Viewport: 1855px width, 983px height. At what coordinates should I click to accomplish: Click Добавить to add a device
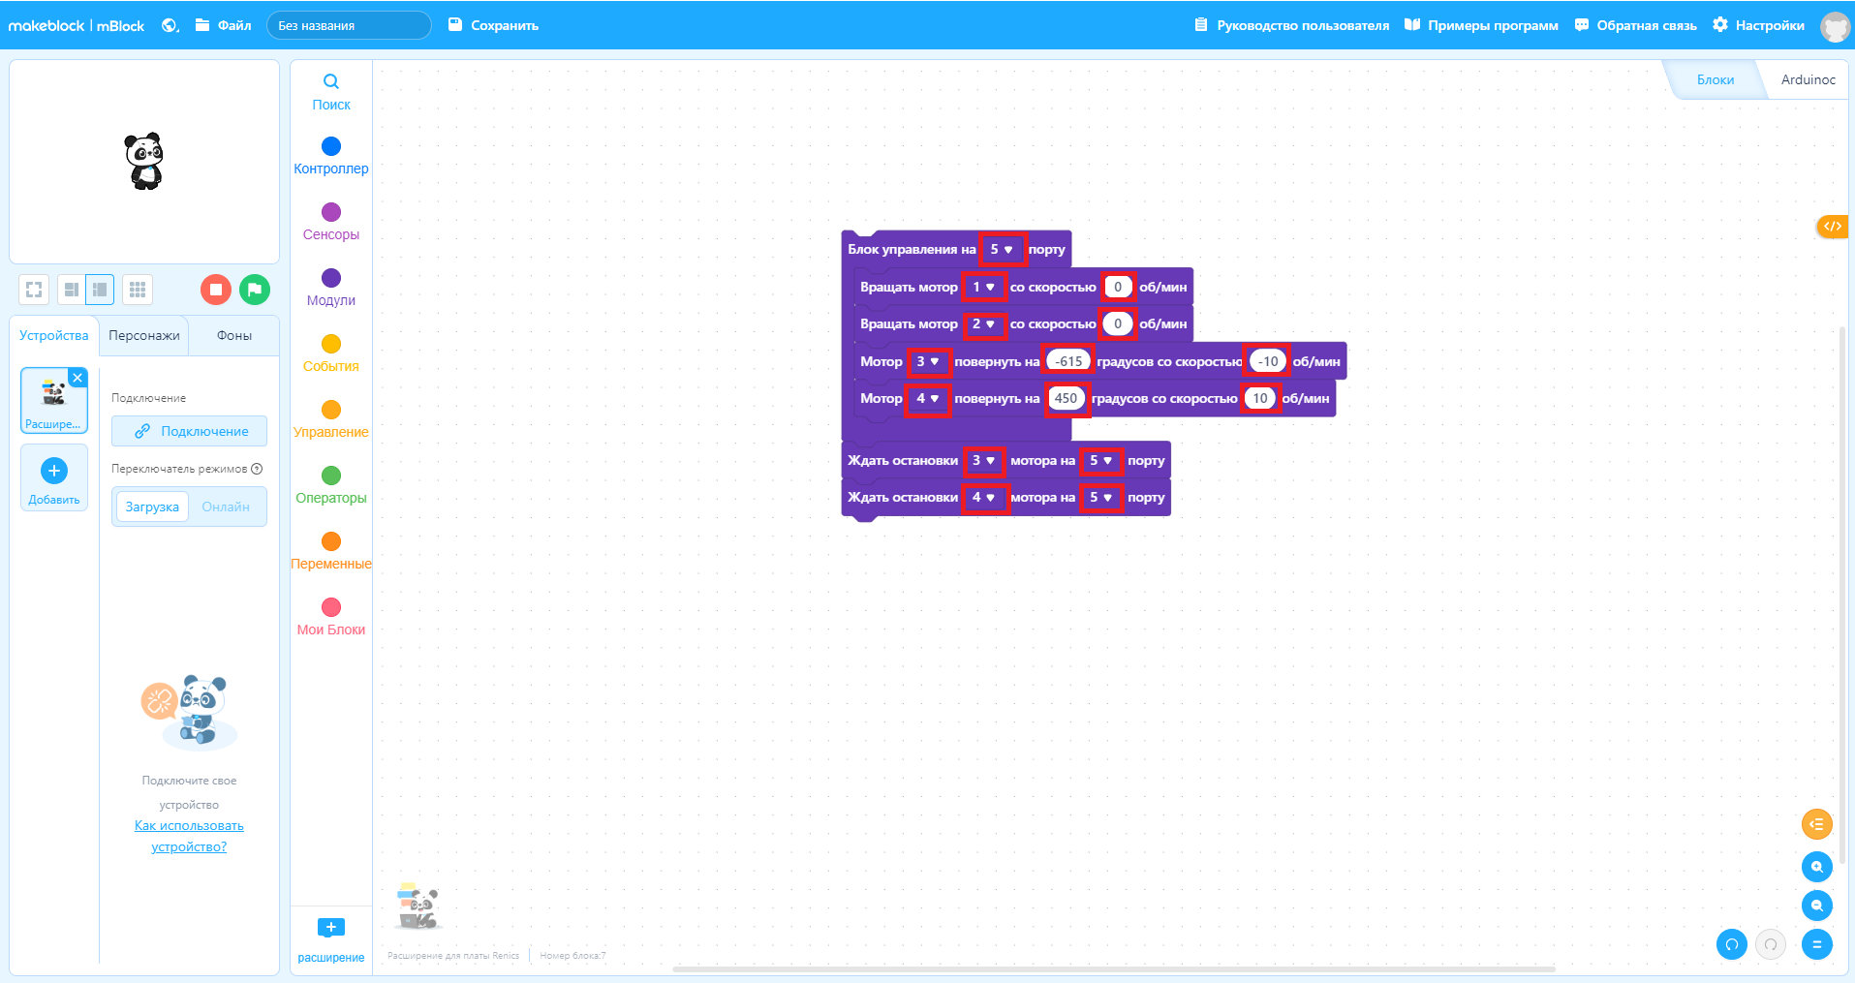tap(54, 478)
